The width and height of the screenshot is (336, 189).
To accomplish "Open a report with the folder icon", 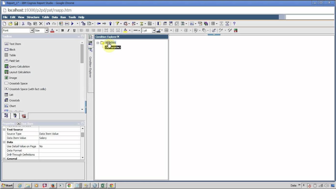I will (10, 24).
